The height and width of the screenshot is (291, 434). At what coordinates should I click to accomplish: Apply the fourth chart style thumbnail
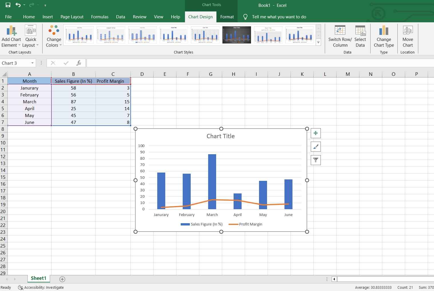(174, 35)
